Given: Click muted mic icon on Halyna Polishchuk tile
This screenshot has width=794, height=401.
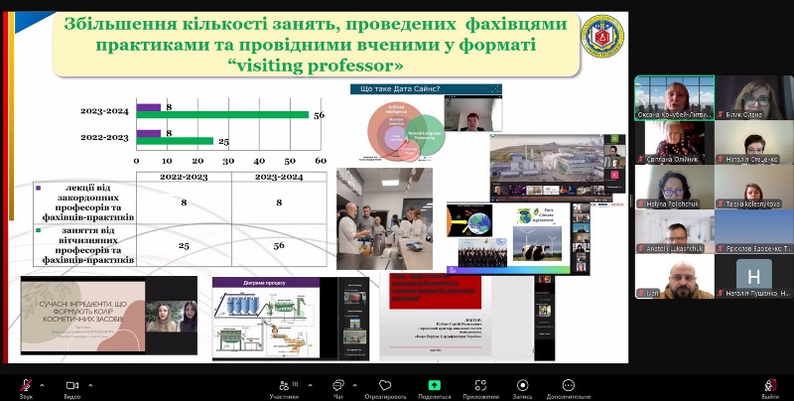Looking at the screenshot, I should coord(641,204).
